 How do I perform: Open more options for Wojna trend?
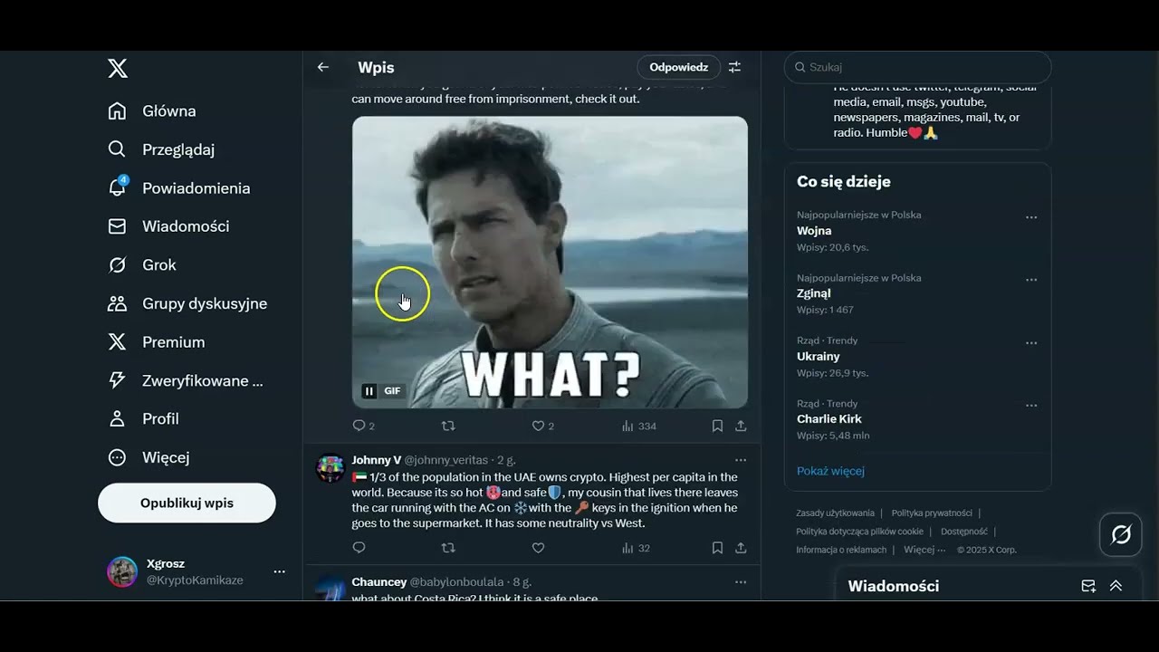[x=1031, y=217]
